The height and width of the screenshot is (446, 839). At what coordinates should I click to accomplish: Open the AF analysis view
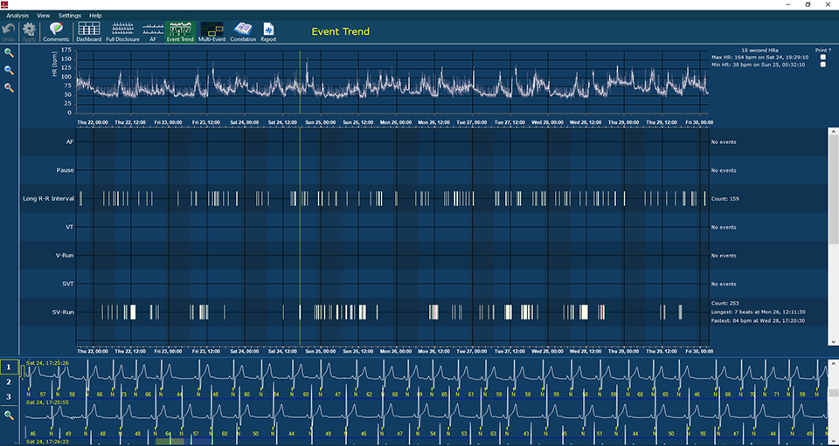tap(152, 32)
